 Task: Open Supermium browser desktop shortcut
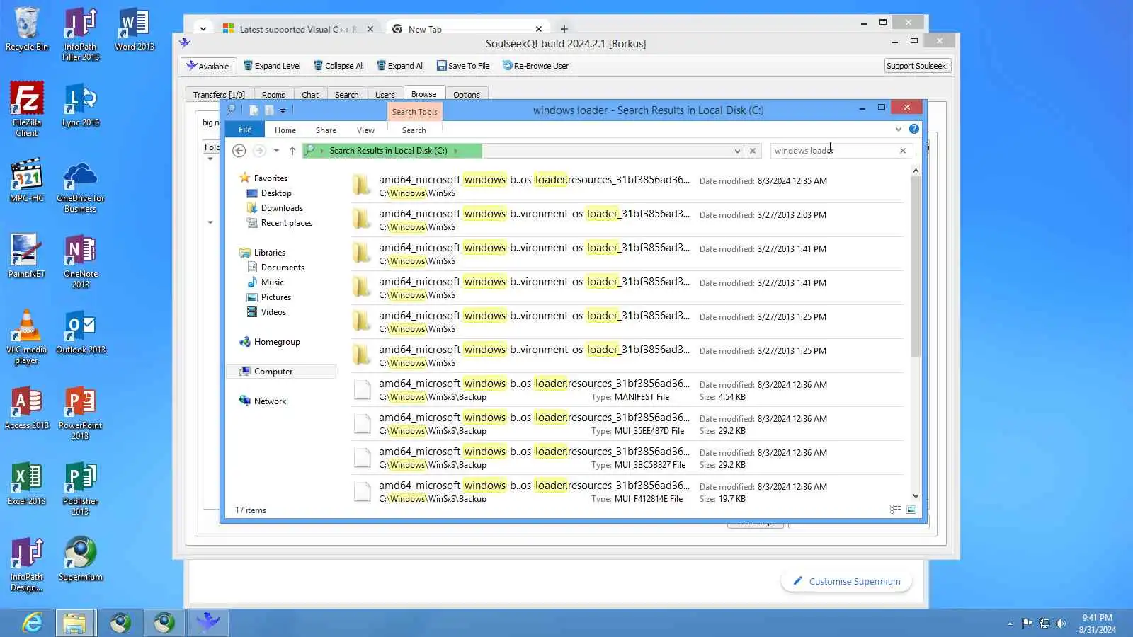click(81, 559)
